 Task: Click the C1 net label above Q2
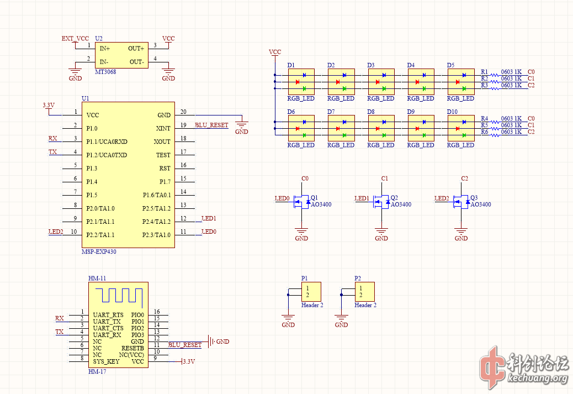click(384, 178)
